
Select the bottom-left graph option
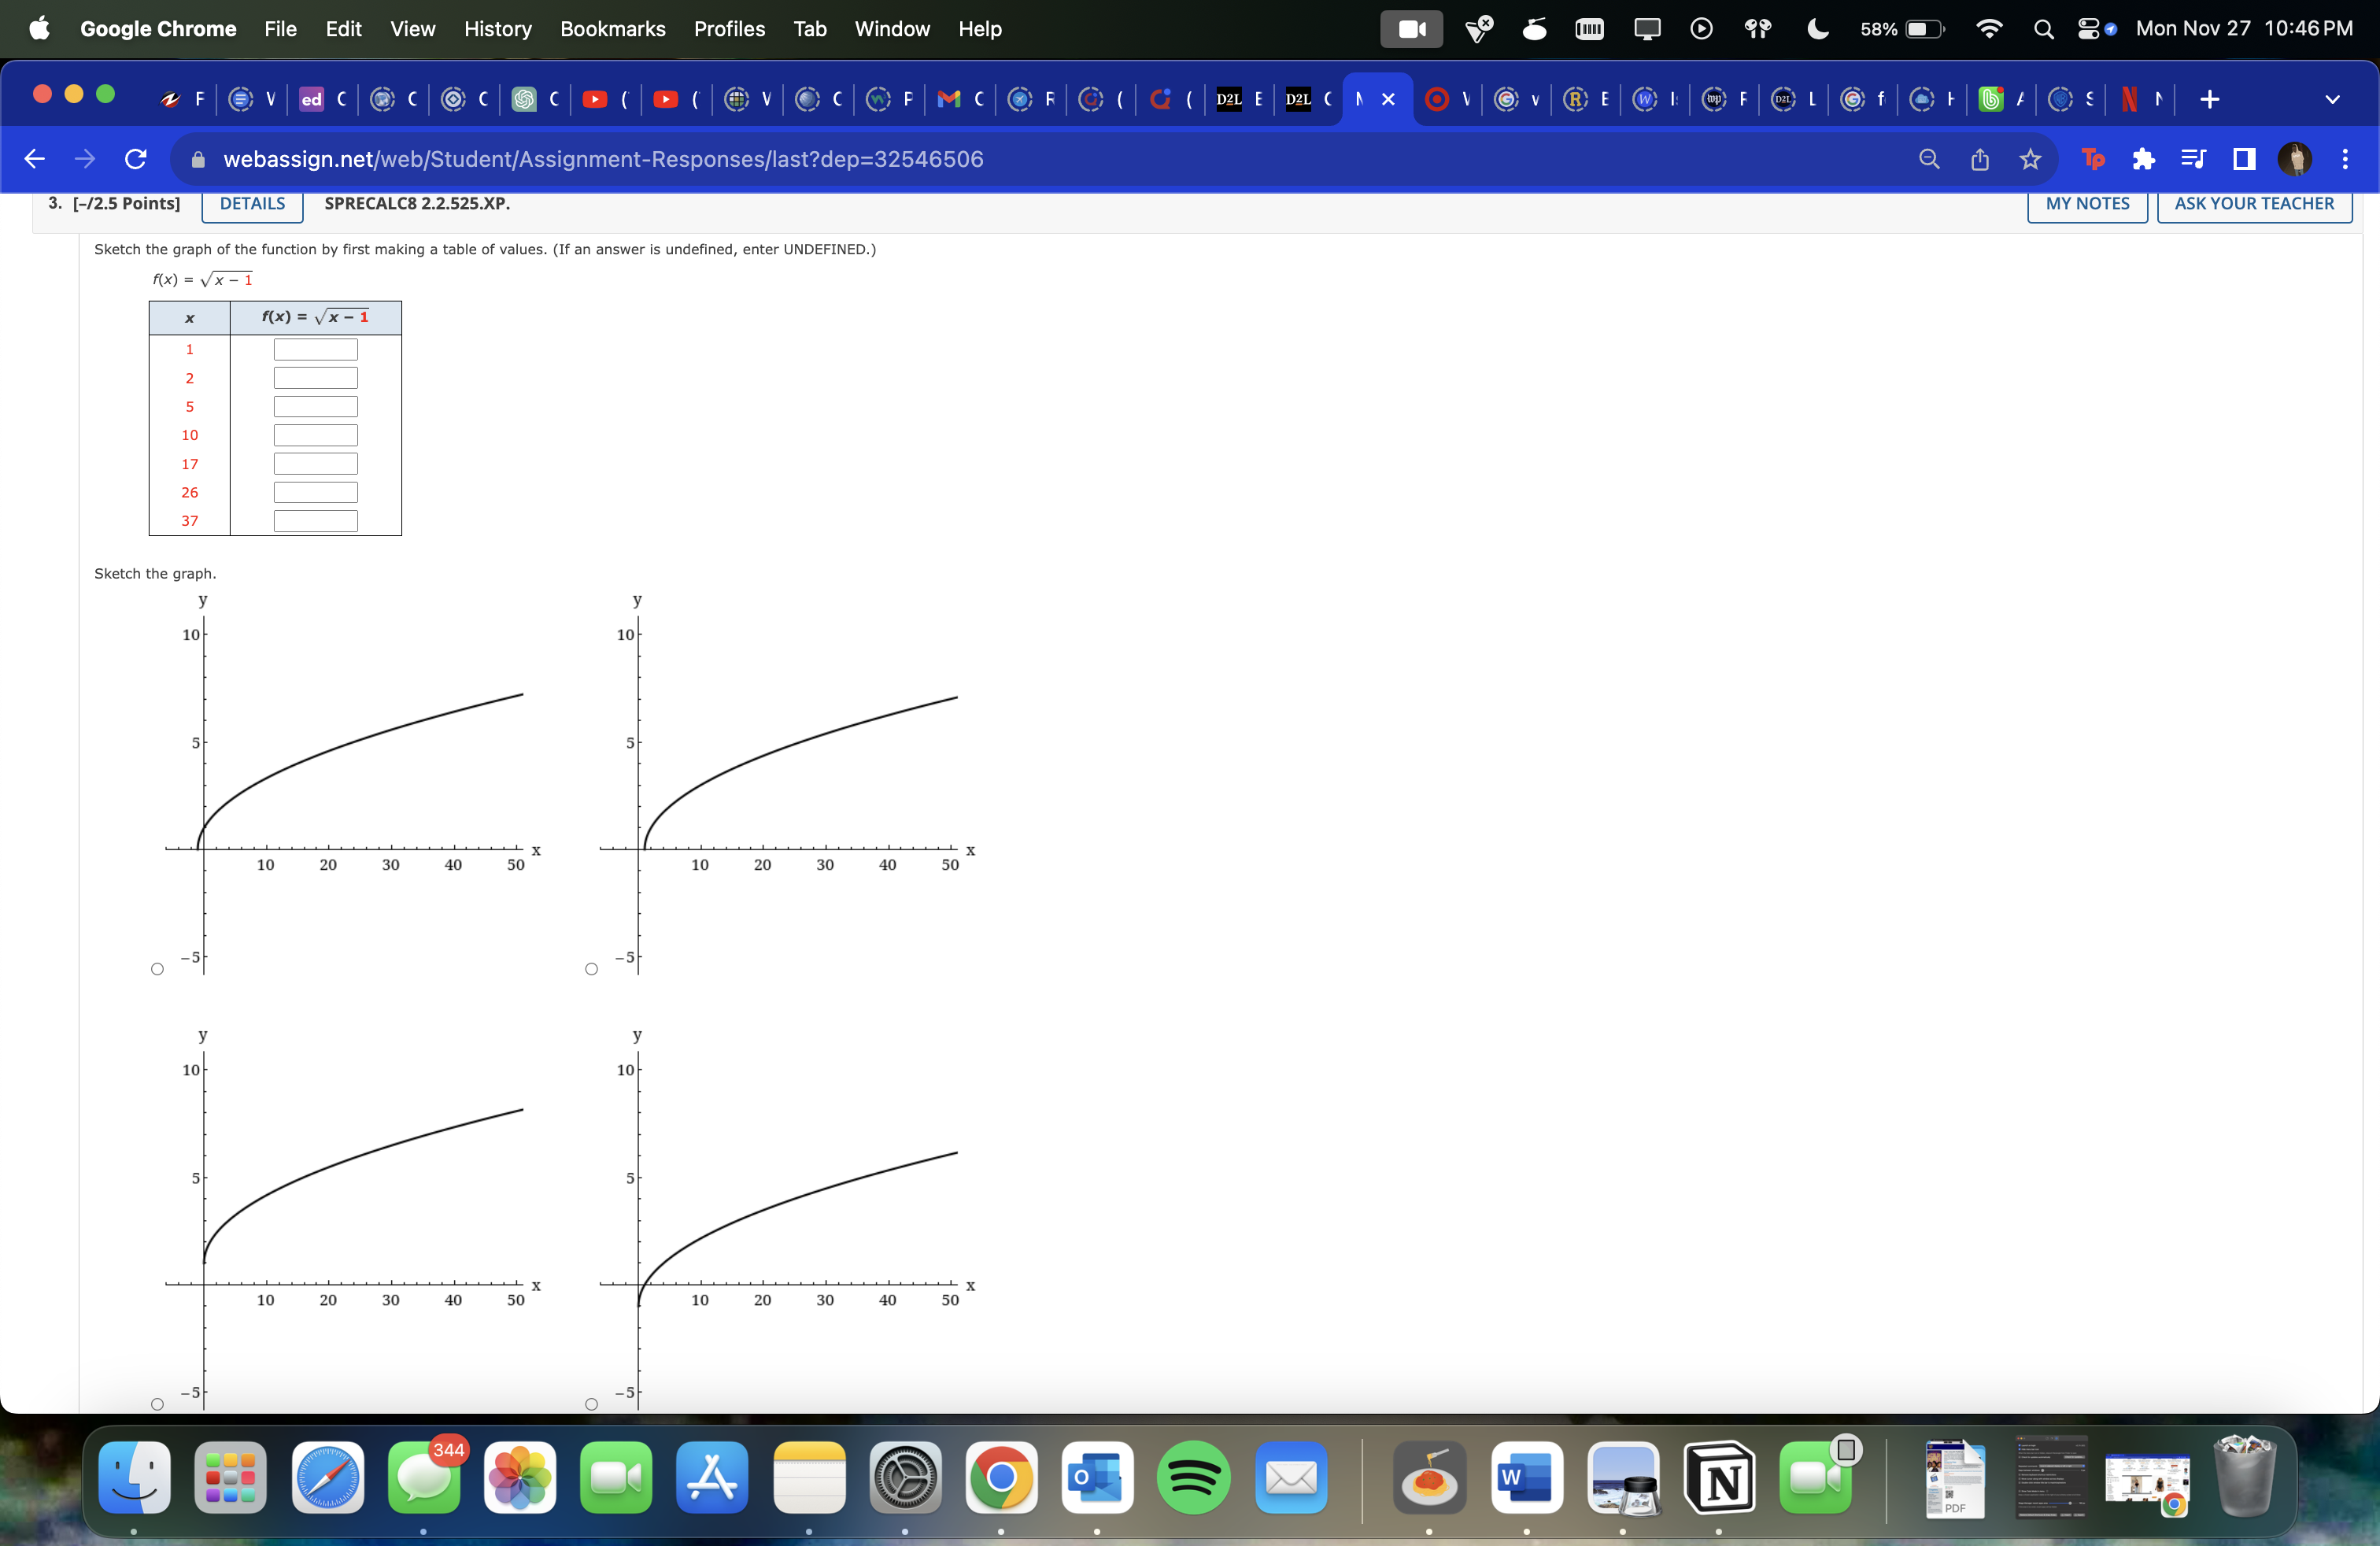(x=157, y=1404)
